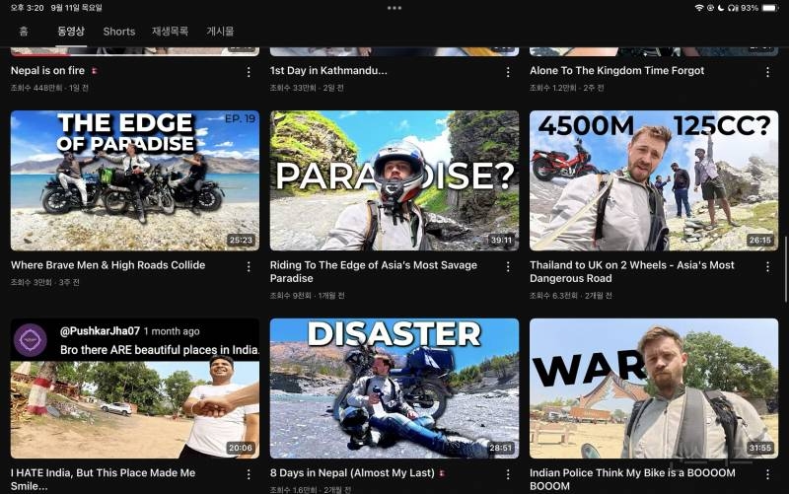
Task: Open options for Alone To The Kingdom Time Forgot
Action: pos(767,72)
